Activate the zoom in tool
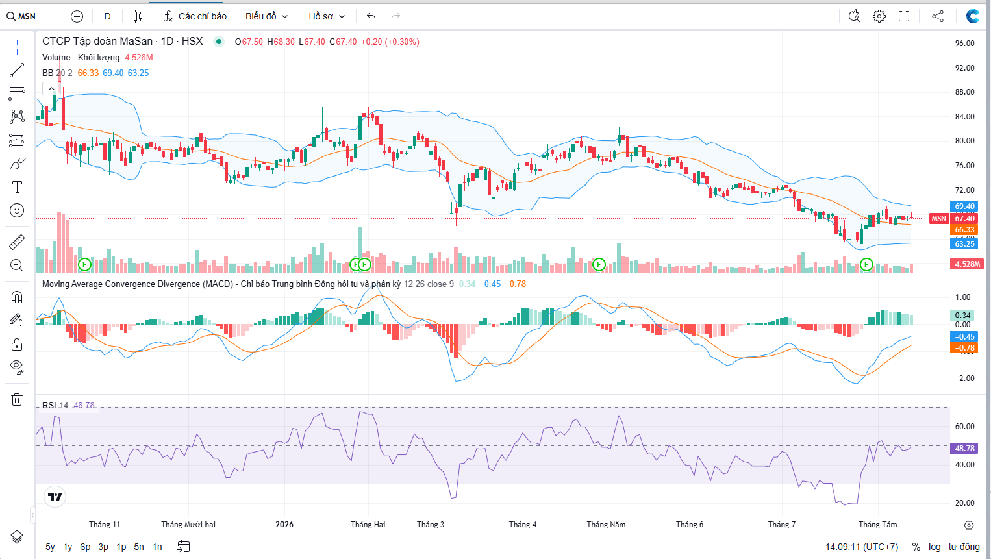The height and width of the screenshot is (559, 991). (17, 266)
